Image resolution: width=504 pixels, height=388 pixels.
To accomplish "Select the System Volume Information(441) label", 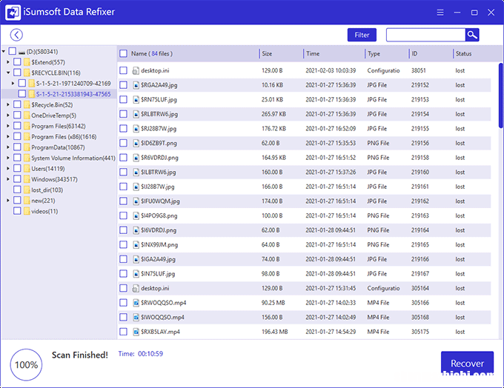I will (x=73, y=158).
